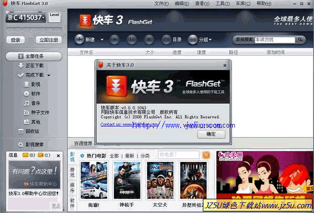Click the Contact us link in dialog
This screenshot has height=213, width=314.
[129, 124]
